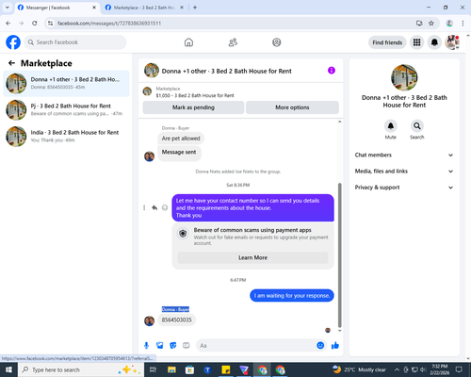This screenshot has width=471, height=377.
Task: Open the Groups icon in top navigation
Action: coord(277,42)
